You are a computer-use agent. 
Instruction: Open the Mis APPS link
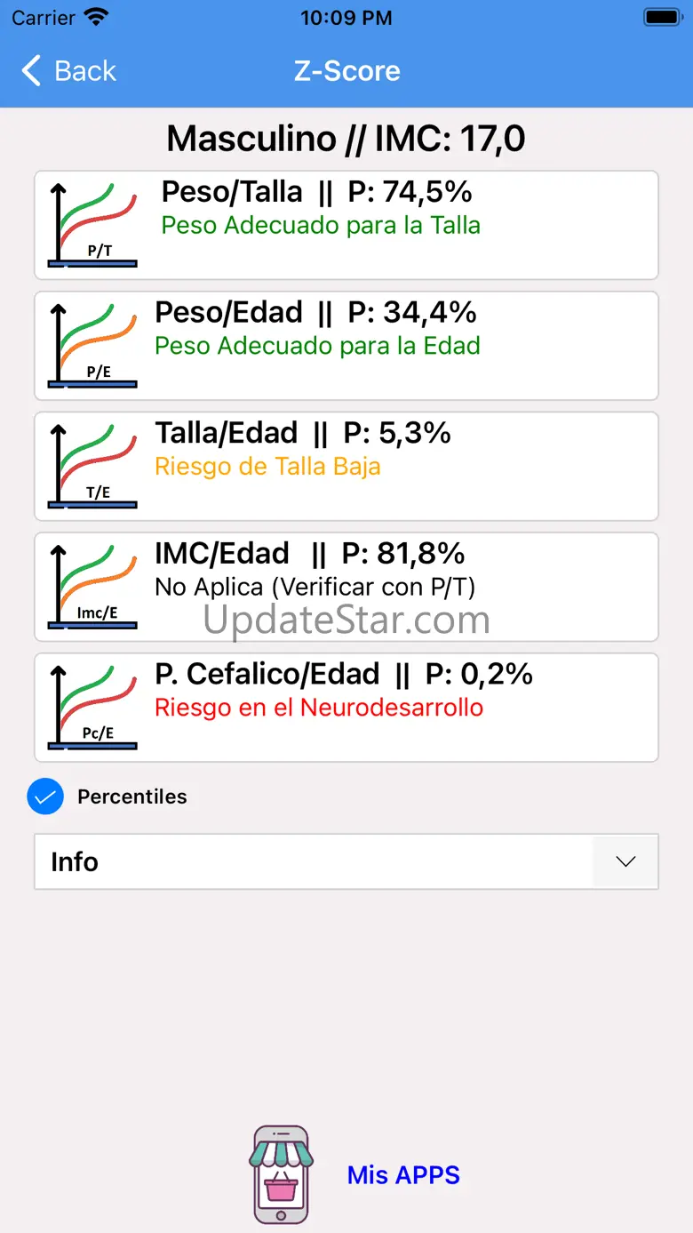click(x=403, y=1175)
